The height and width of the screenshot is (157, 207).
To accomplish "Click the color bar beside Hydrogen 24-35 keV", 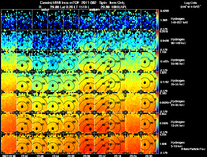I will pyautogui.click(x=157, y=102).
